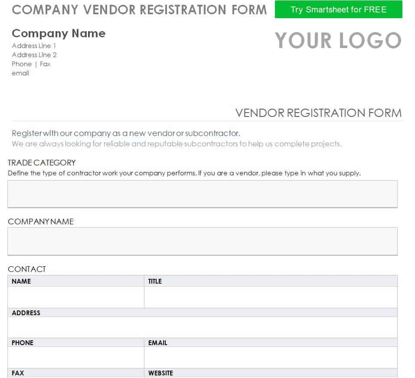Click the blank cell under PHONE header
Image resolution: width=415 pixels, height=378 pixels.
coord(76,357)
